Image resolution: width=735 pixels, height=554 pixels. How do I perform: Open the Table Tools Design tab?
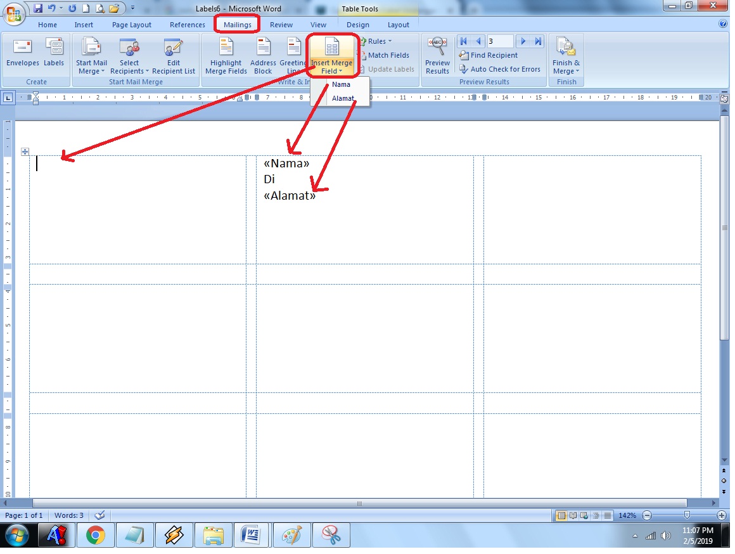357,25
